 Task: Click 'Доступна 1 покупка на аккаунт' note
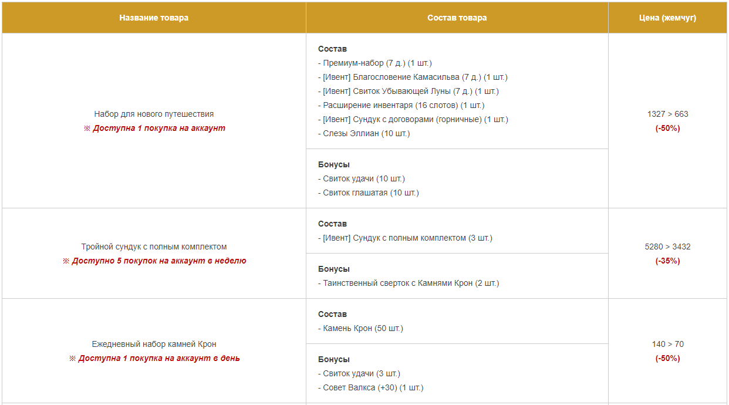coord(154,128)
